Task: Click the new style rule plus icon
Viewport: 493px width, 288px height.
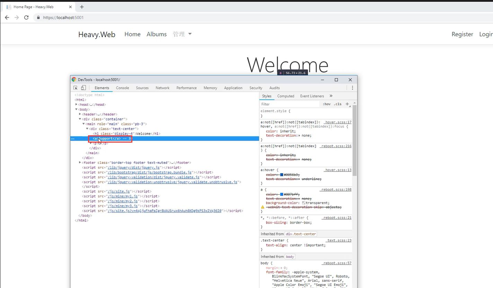Action: point(347,104)
